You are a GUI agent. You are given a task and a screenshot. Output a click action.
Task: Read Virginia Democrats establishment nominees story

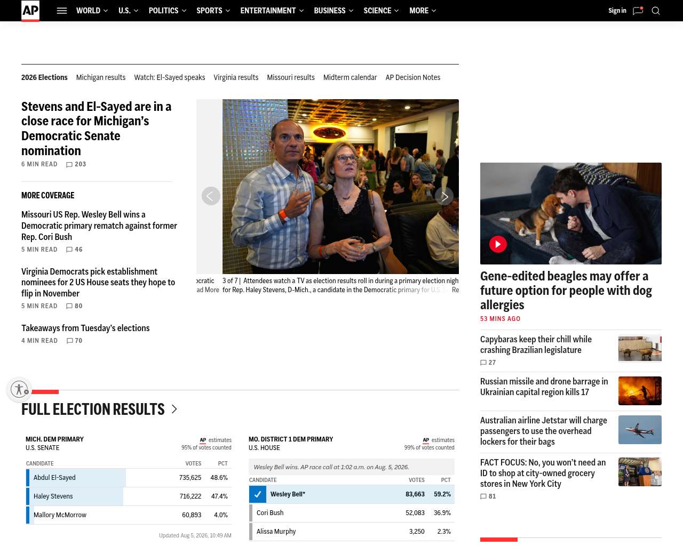98,282
